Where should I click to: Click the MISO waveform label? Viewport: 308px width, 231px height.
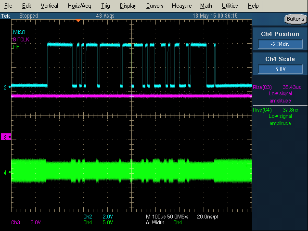pyautogui.click(x=19, y=32)
